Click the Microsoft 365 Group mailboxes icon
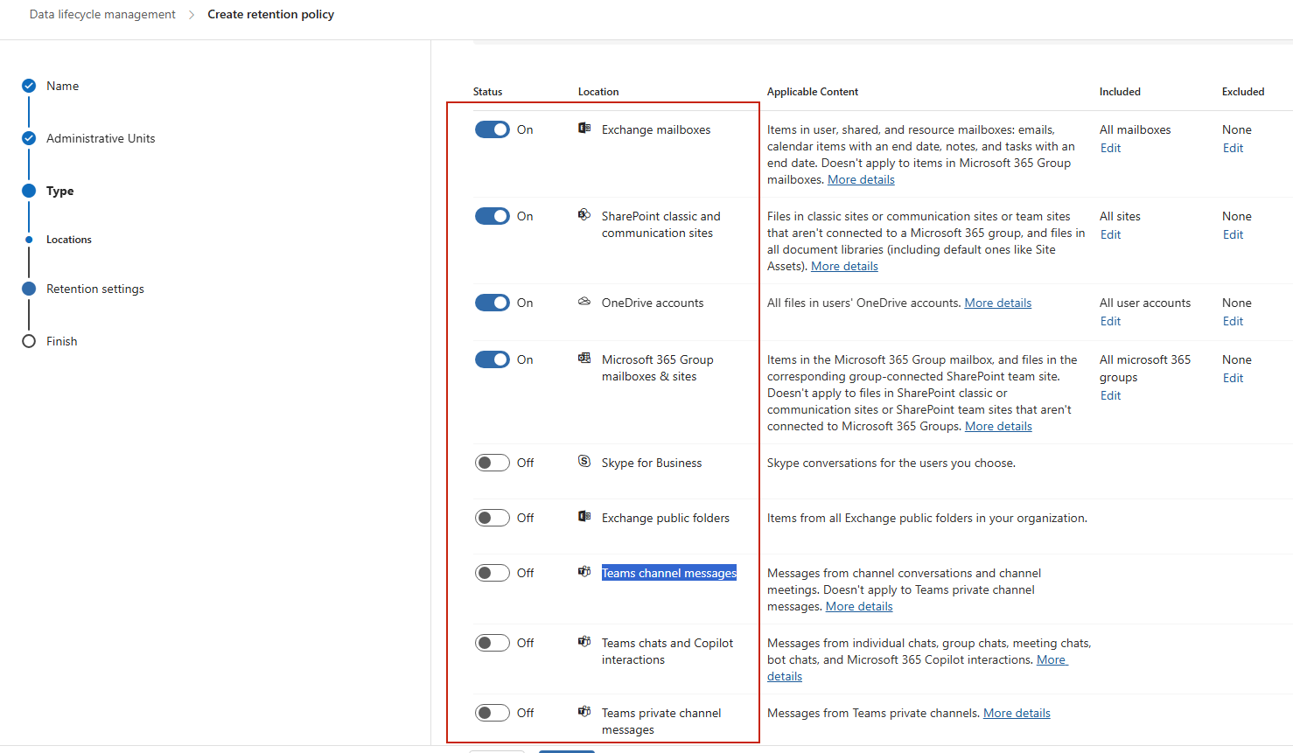1293x753 pixels. (x=584, y=359)
